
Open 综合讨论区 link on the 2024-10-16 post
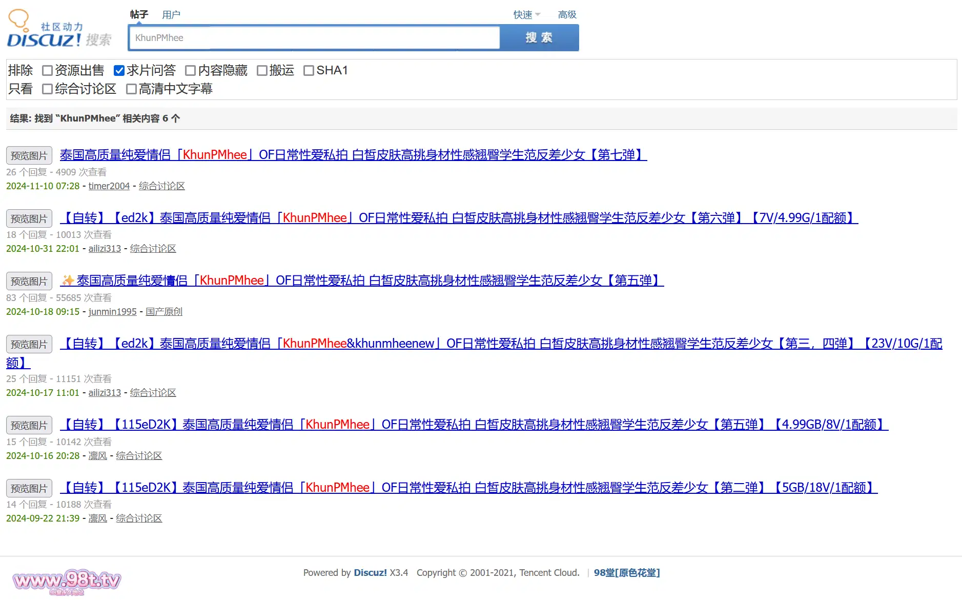click(139, 455)
